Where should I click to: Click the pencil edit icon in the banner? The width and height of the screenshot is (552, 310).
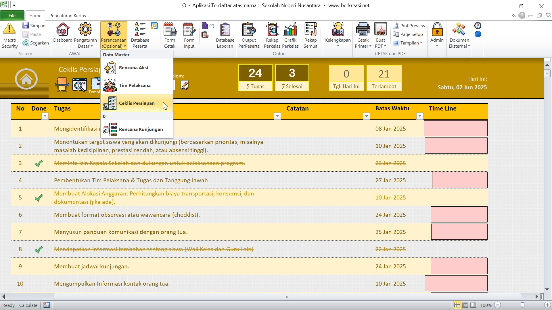point(185,85)
